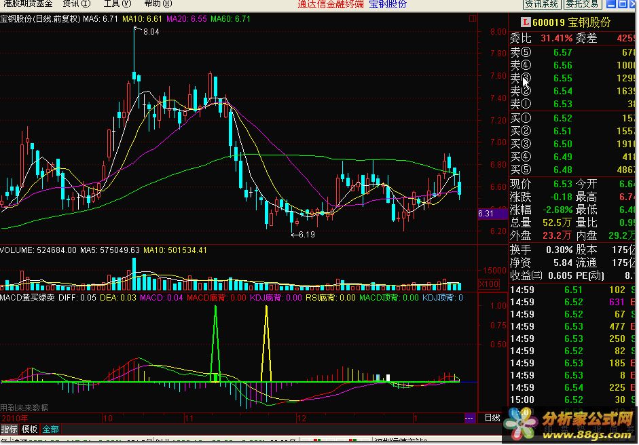This screenshot has height=445, width=639.
Task: Select the 14:59 trade with volume 631
Action: [x=572, y=302]
